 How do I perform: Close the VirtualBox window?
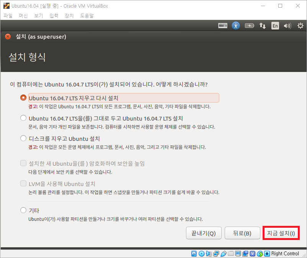298,6
